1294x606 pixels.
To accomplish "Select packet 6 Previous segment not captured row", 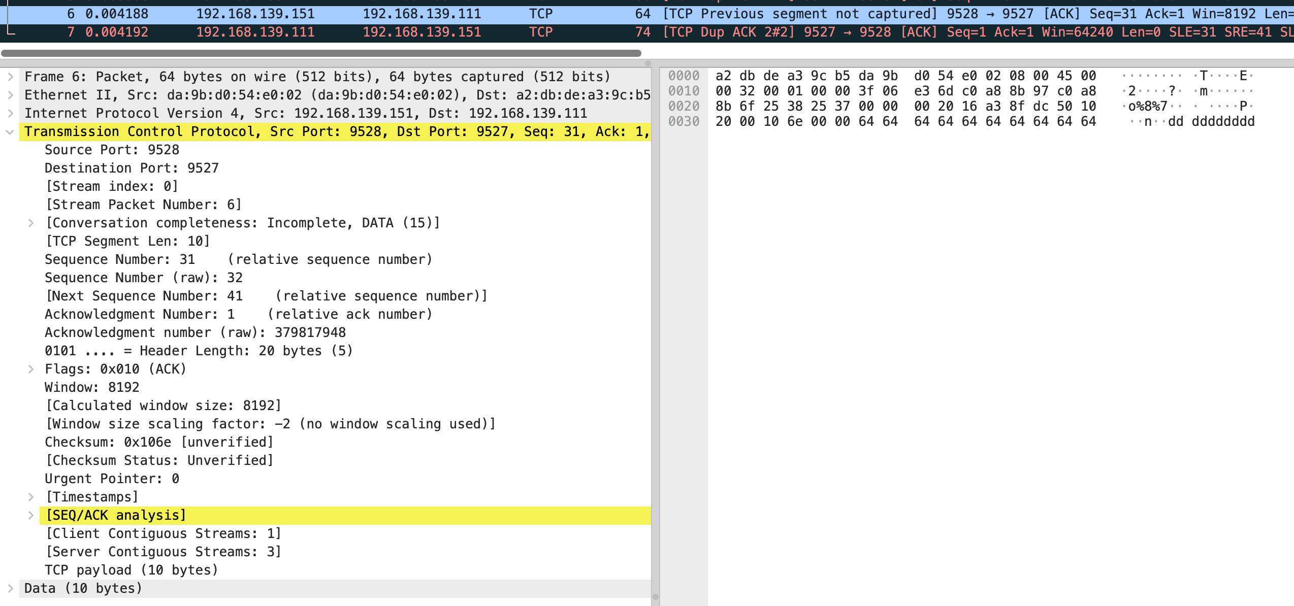I will pos(422,14).
